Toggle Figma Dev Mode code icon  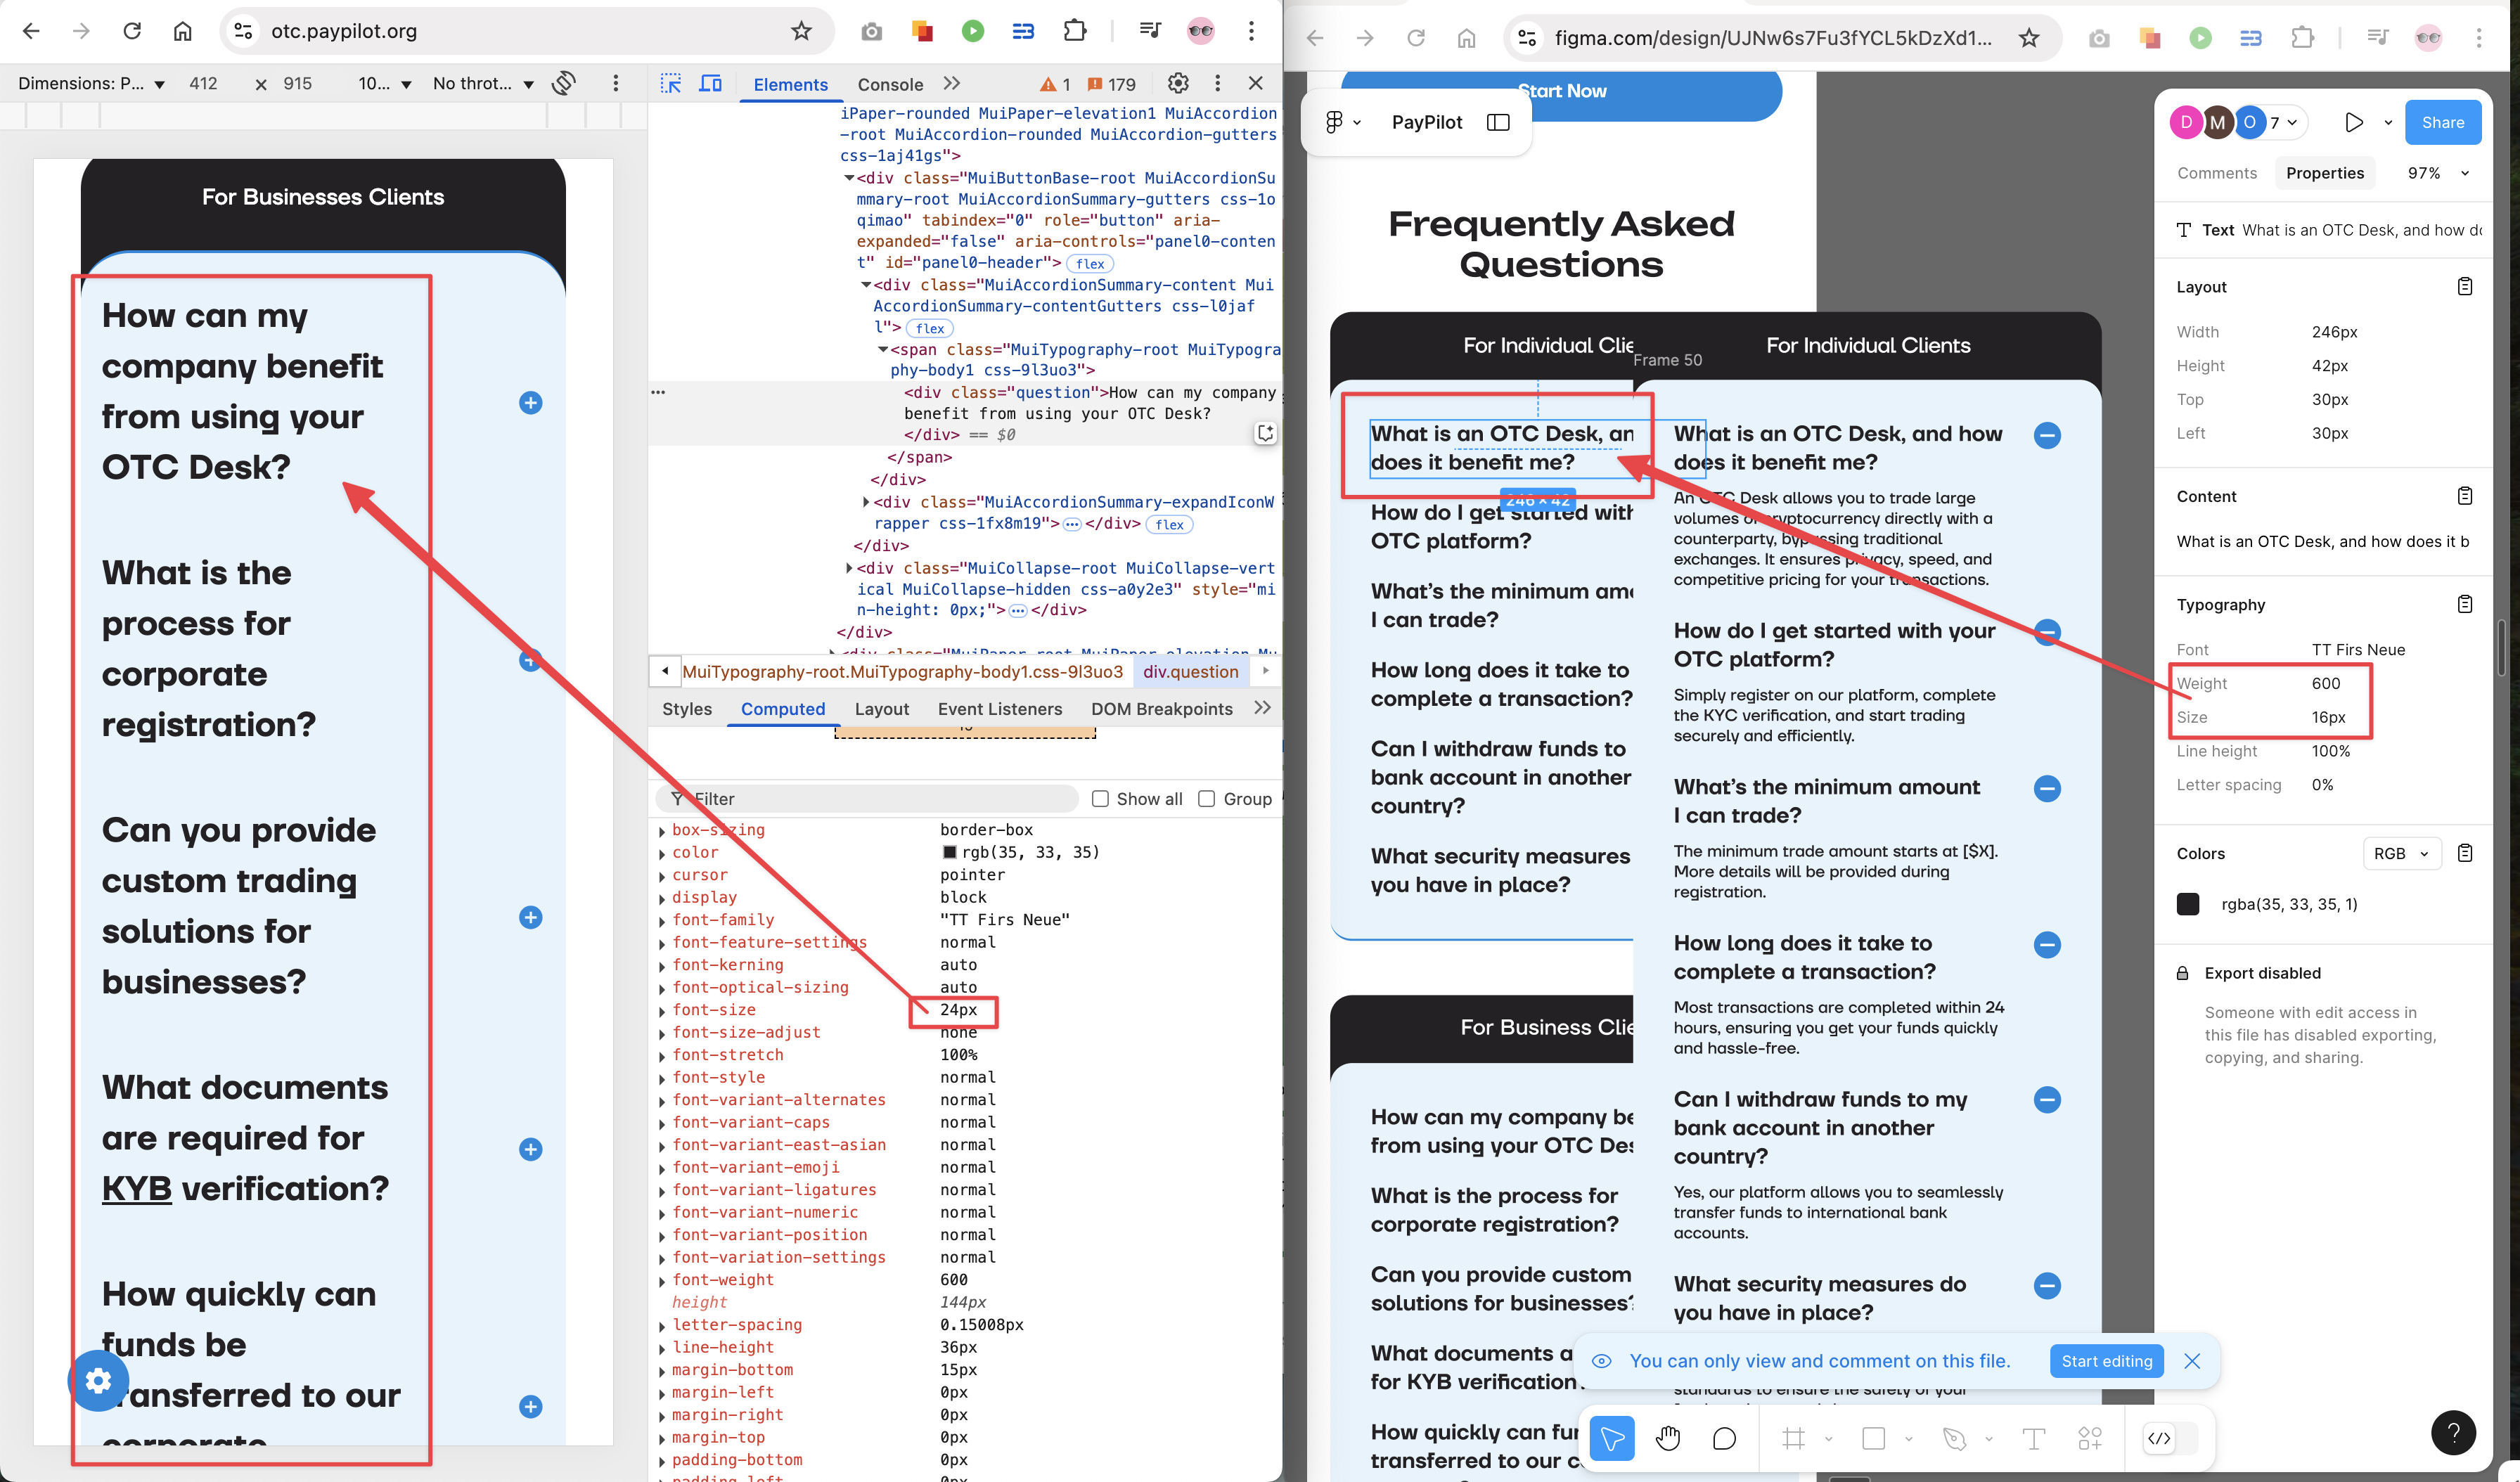pyautogui.click(x=2159, y=1438)
